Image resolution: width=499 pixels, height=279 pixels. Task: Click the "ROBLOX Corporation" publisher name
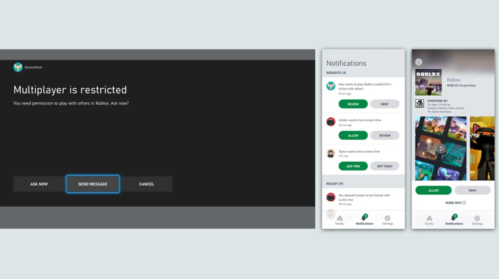(461, 86)
